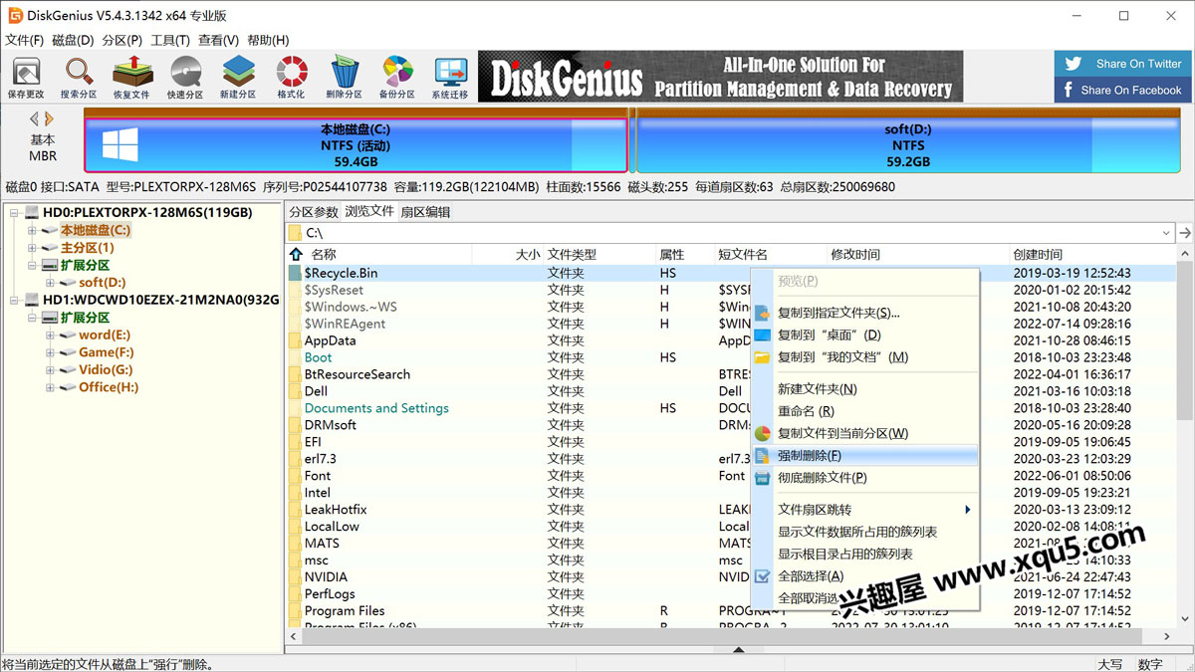This screenshot has height=672, width=1195.
Task: Click the Facebook f icon
Action: [1069, 90]
